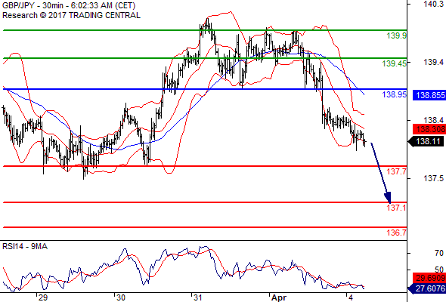
Task: Click the 4 date tick on the time axis
Action: coord(351,297)
